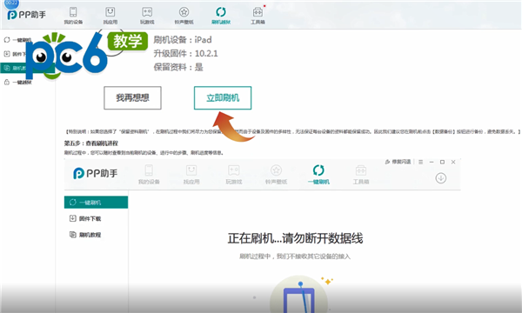The height and width of the screenshot is (313, 522).
Task: Open 我的设备 in the top navigation bar
Action: (73, 16)
